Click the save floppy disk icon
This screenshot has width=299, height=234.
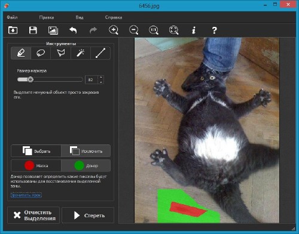click(33, 30)
